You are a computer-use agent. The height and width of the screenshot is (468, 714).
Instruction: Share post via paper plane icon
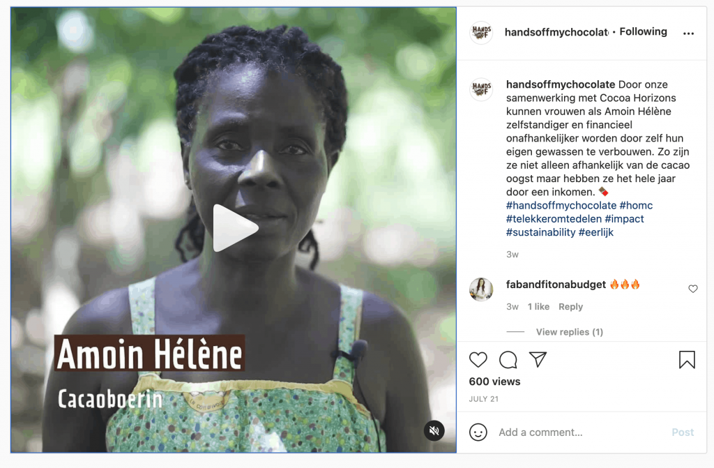point(538,360)
